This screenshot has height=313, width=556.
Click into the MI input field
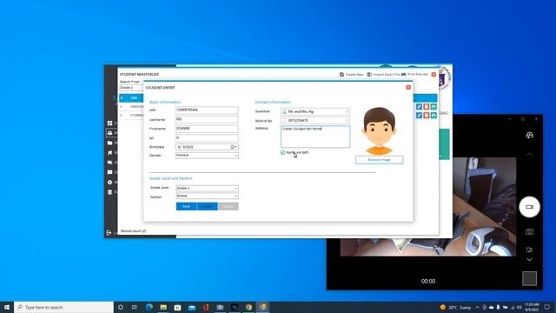[207, 138]
